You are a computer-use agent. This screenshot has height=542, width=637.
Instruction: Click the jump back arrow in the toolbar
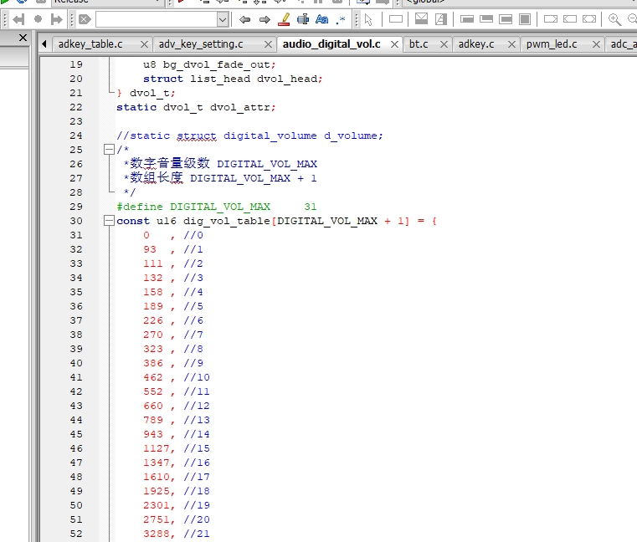(18, 19)
